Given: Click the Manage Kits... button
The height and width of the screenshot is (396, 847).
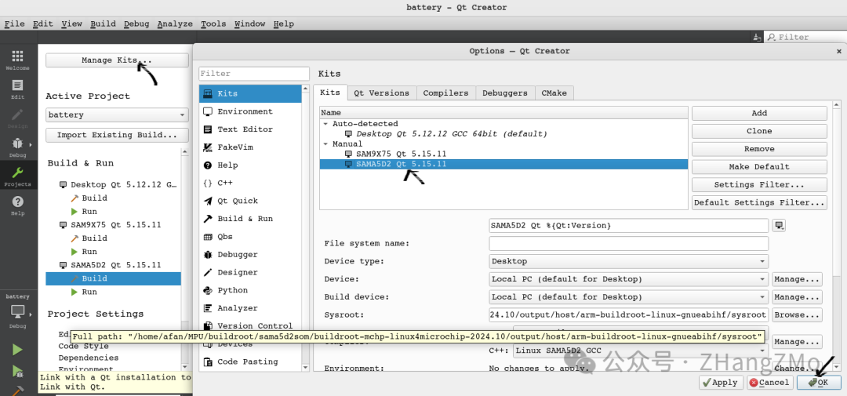Looking at the screenshot, I should click(x=117, y=60).
